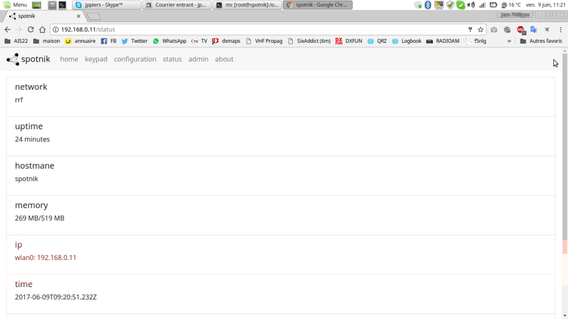Open the keypad menu item
The image size is (568, 319).
click(x=96, y=59)
